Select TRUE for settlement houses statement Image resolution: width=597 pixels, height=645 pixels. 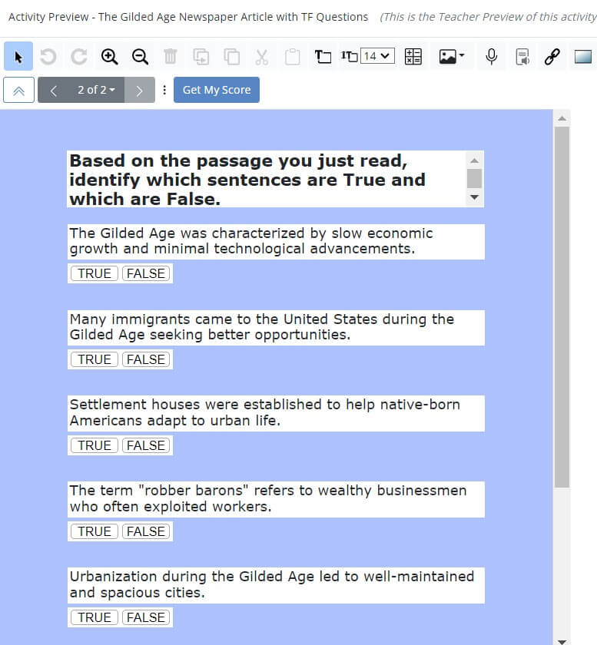pyautogui.click(x=95, y=445)
